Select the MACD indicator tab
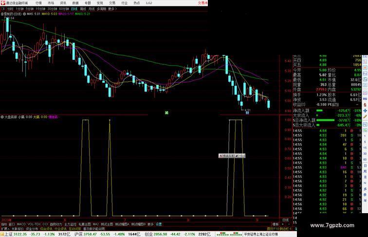368x237 pixels. click(21, 224)
